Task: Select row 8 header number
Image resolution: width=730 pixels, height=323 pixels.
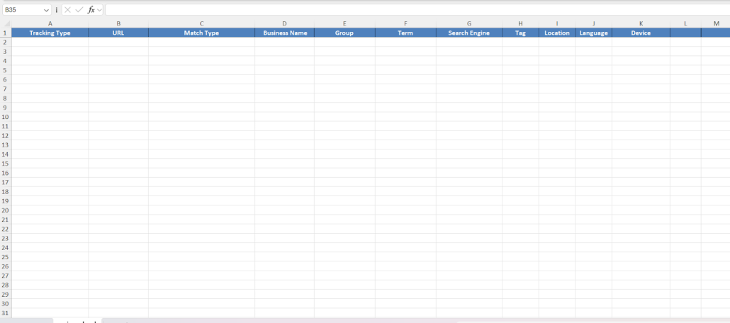Action: point(6,98)
